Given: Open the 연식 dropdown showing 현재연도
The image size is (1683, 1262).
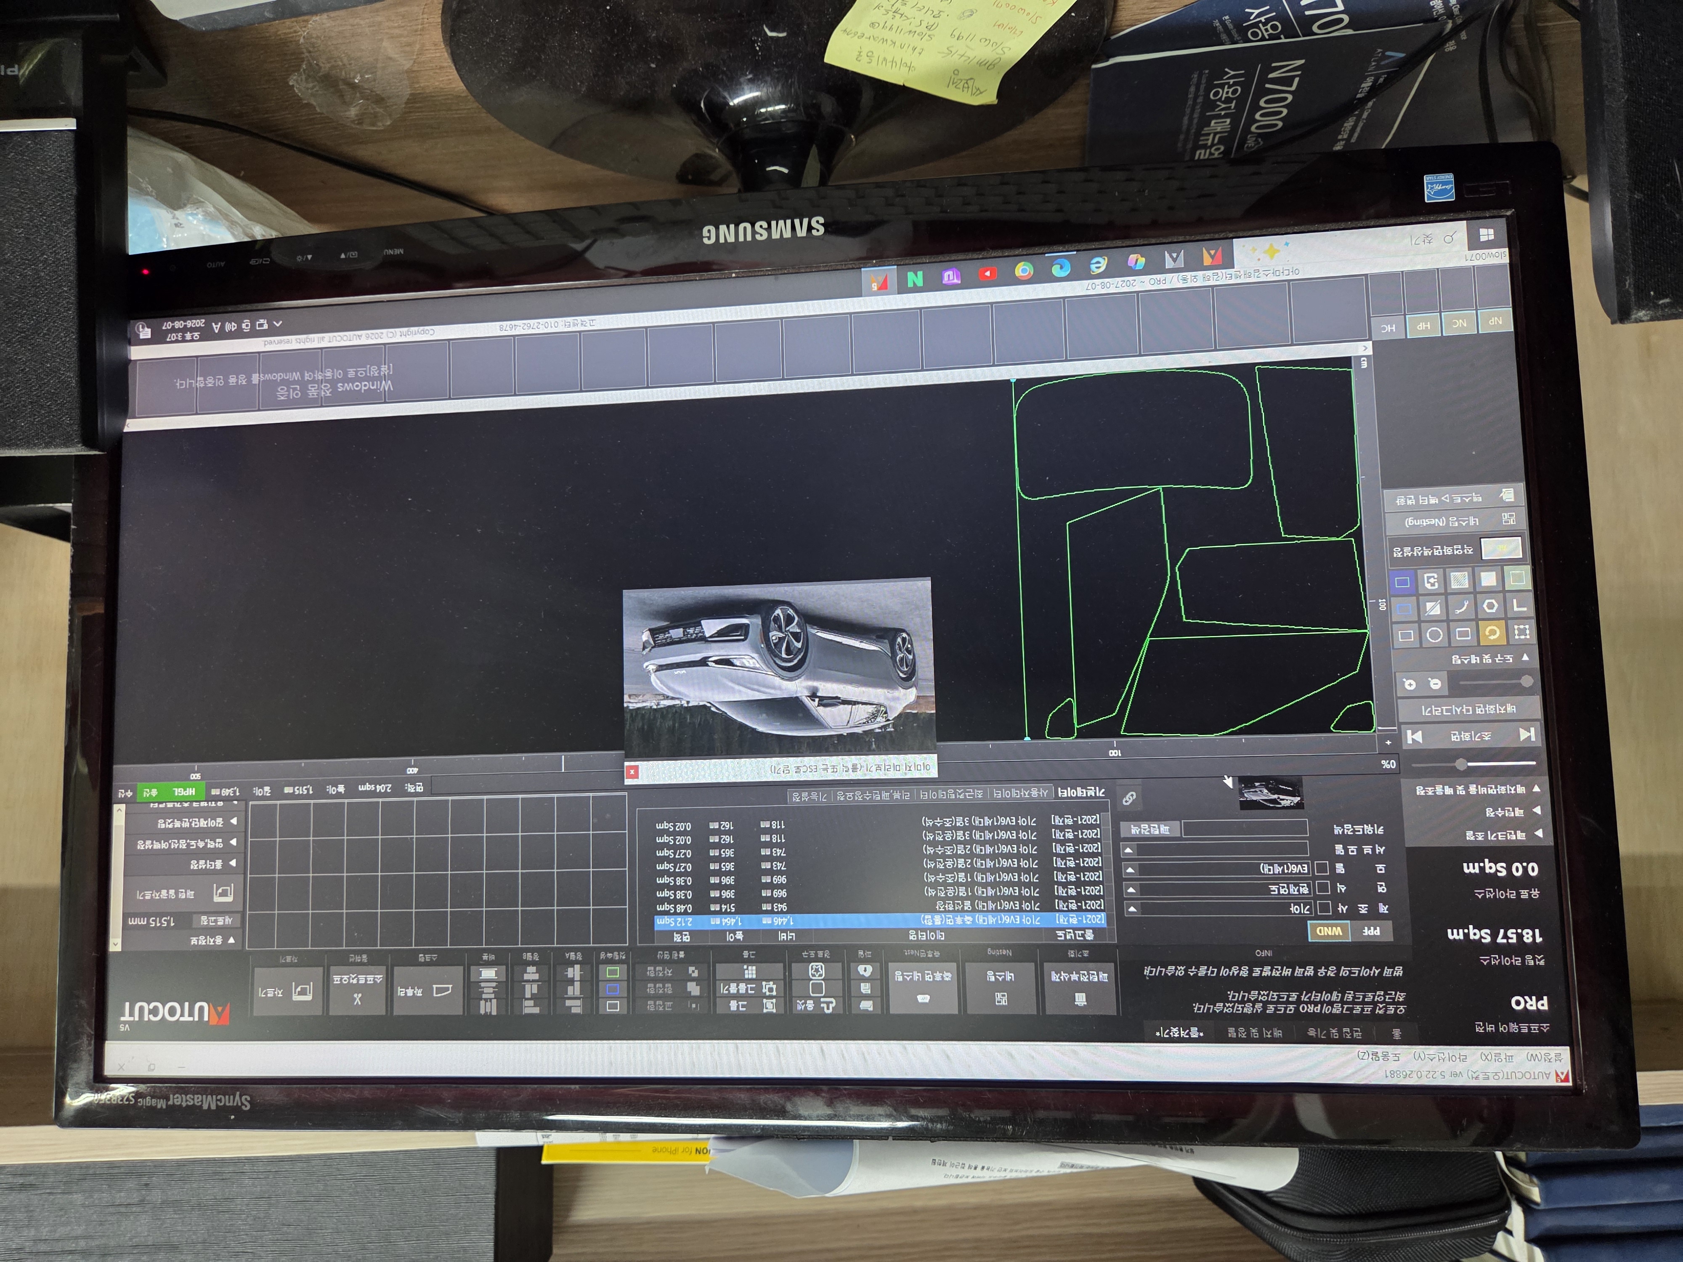Looking at the screenshot, I should [x=1217, y=888].
